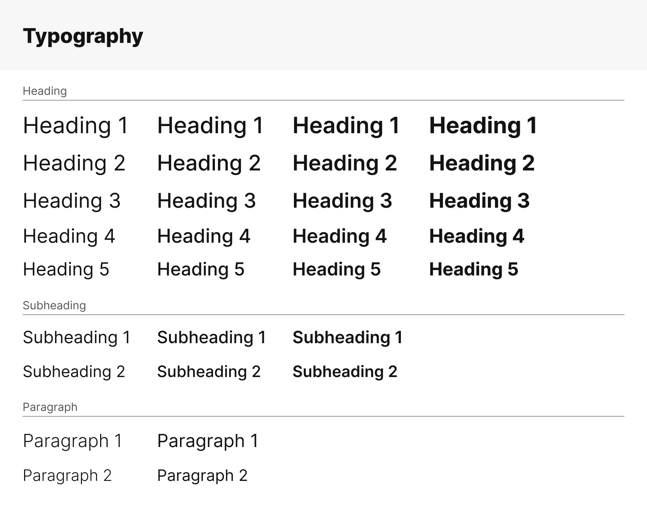Select the regular Paragraph 1 in second column
The height and width of the screenshot is (508, 647).
(208, 441)
